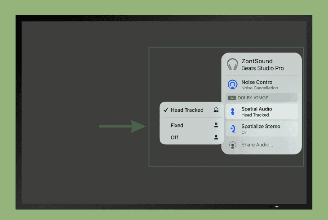
Task: Click the ZontSound device name
Action: click(x=257, y=61)
